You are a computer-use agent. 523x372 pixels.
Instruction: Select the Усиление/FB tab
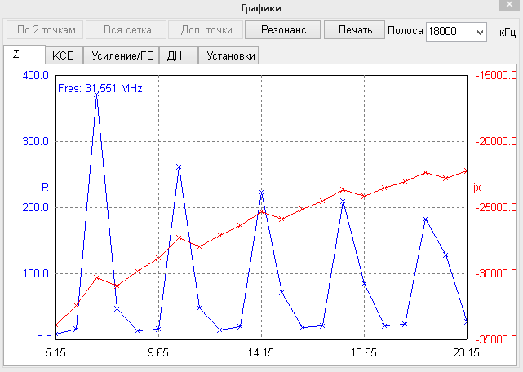point(121,56)
